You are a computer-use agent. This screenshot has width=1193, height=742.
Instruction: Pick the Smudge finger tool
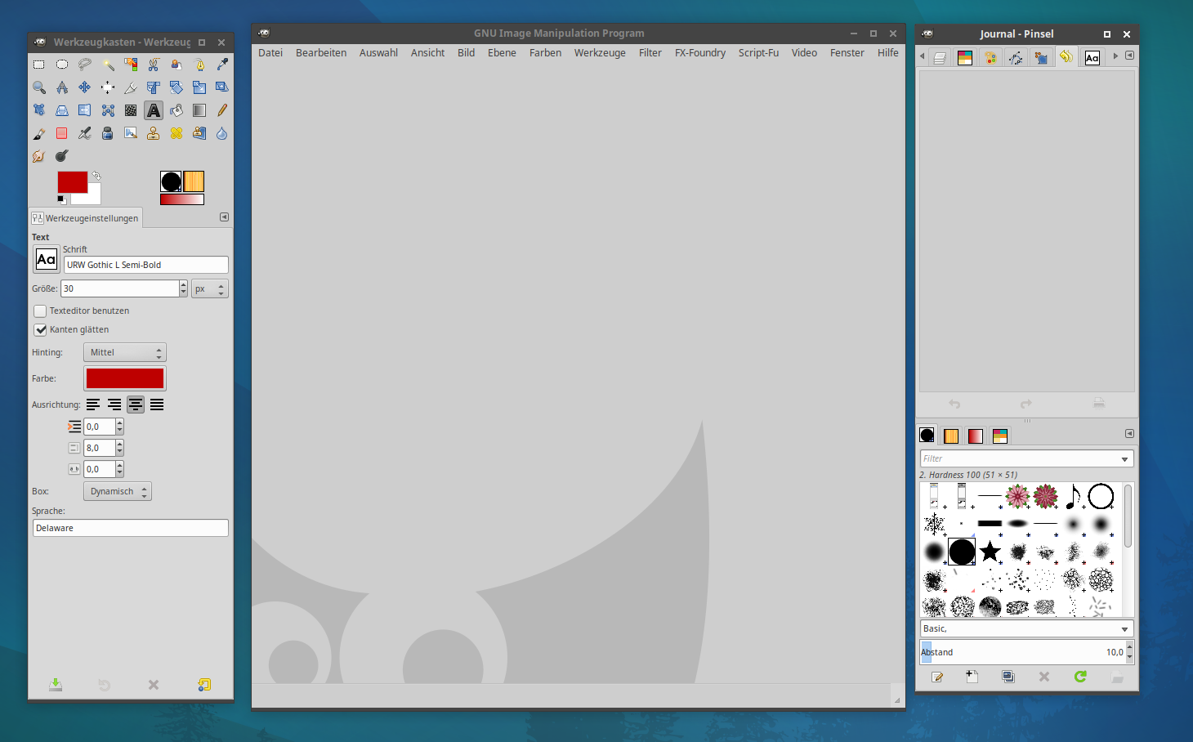pyautogui.click(x=38, y=156)
